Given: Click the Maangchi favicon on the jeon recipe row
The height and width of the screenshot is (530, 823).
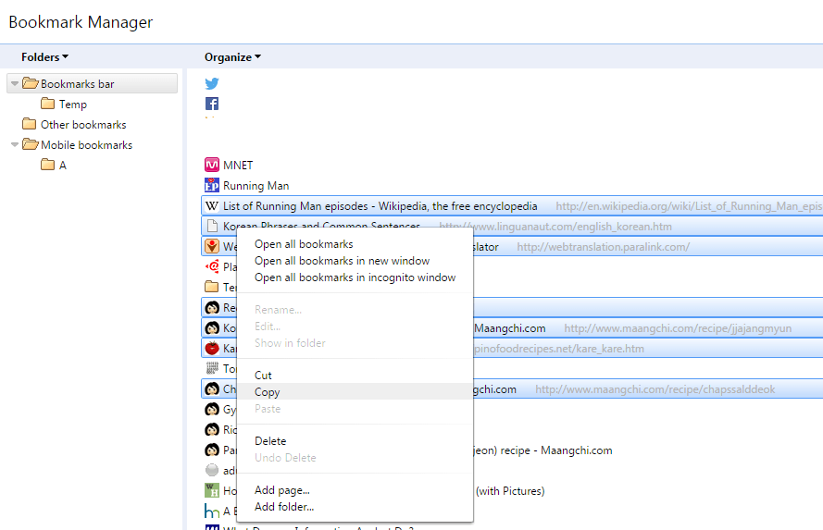Looking at the screenshot, I should click(x=212, y=450).
